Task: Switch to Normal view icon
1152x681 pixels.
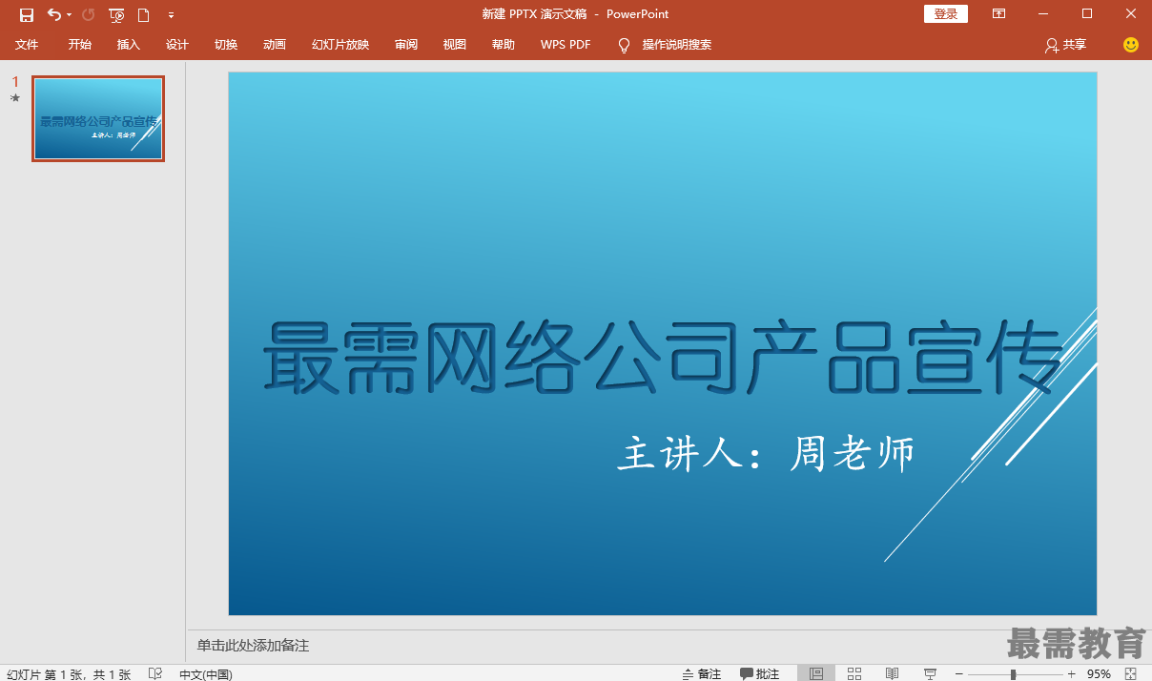Action: point(816,673)
